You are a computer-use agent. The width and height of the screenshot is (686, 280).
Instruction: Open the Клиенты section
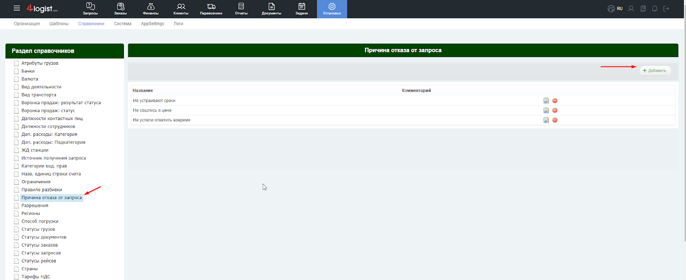pyautogui.click(x=181, y=9)
